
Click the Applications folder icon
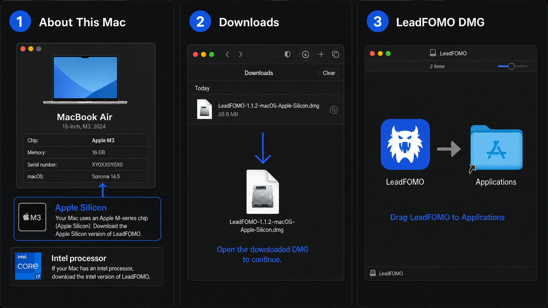(496, 148)
